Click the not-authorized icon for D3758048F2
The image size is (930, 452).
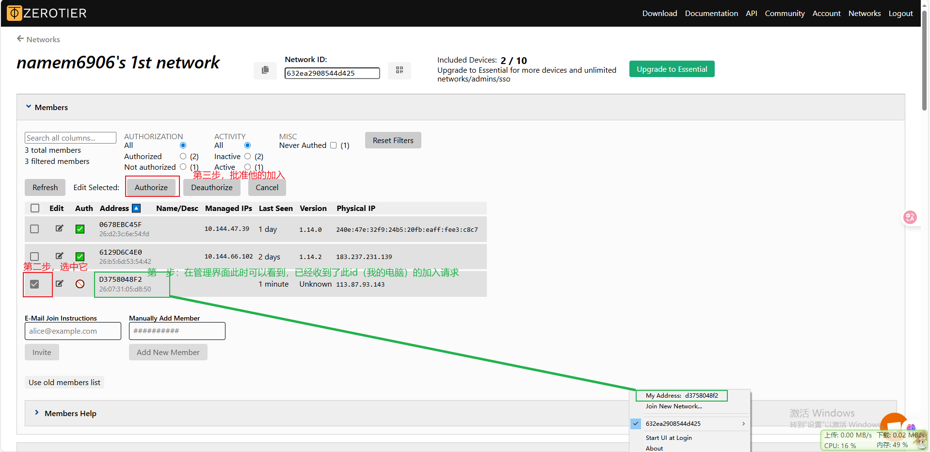tap(80, 284)
